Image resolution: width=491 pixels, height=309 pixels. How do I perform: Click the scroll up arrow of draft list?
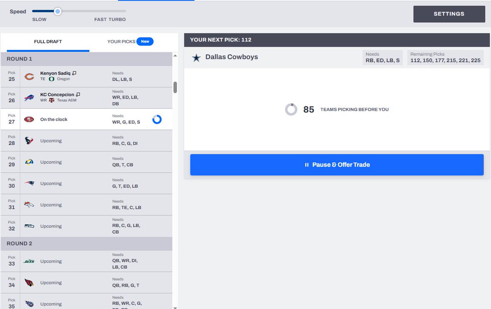click(x=175, y=55)
